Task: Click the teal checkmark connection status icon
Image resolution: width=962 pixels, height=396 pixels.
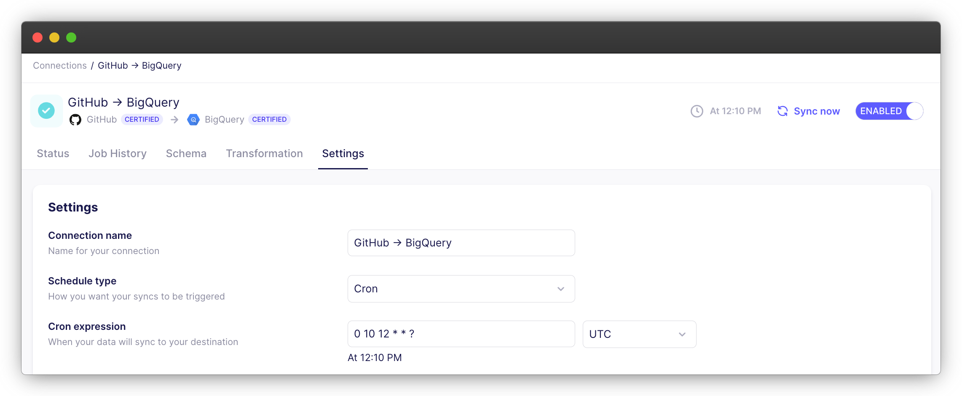Action: [x=46, y=110]
